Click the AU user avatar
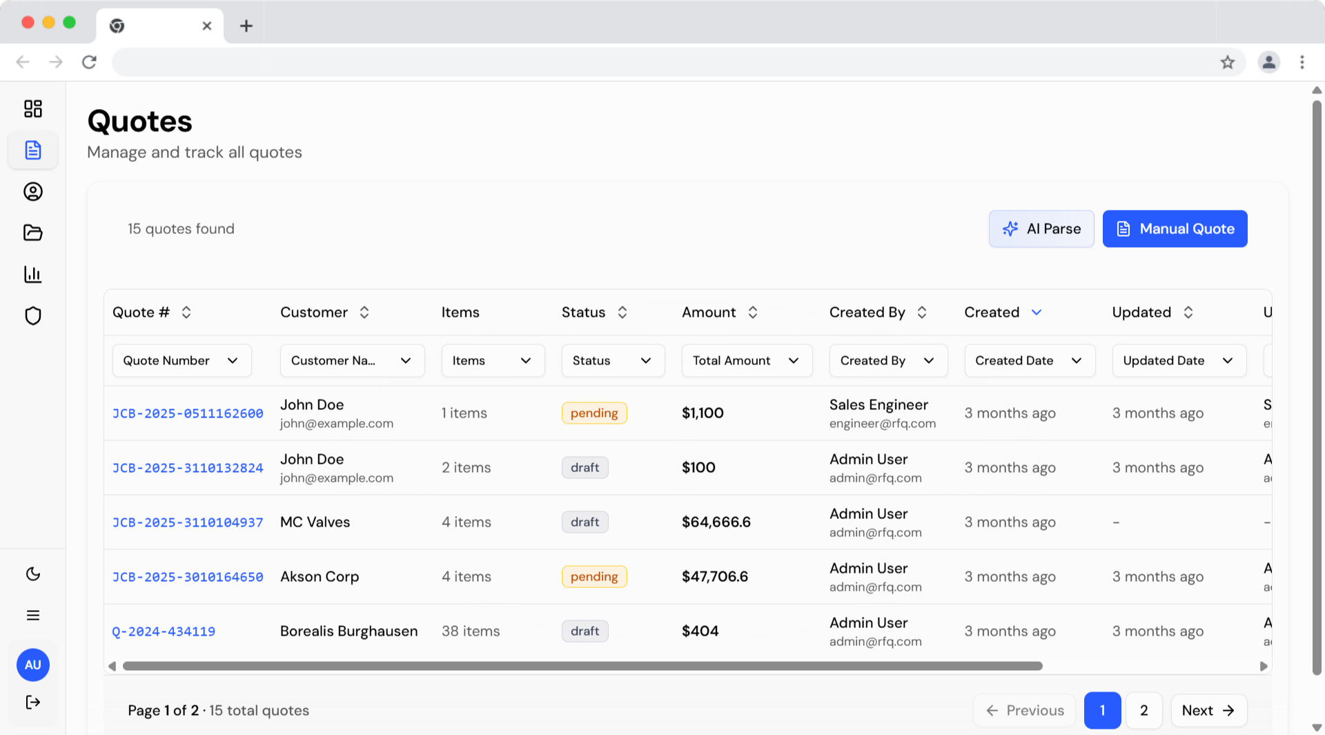The image size is (1325, 735). click(x=32, y=665)
